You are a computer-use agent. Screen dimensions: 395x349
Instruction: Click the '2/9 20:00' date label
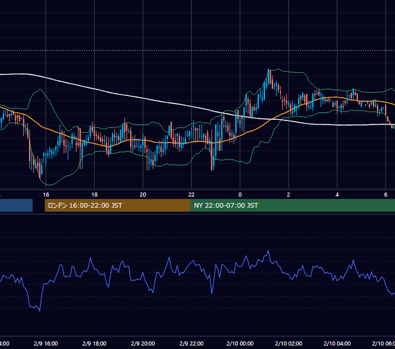[143, 343]
